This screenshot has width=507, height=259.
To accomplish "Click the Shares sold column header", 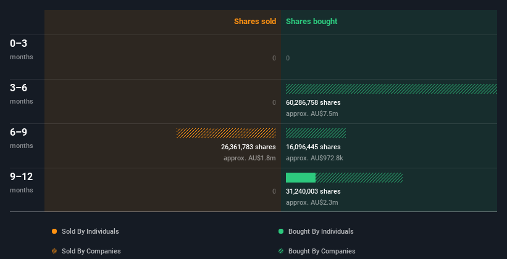I will point(255,22).
